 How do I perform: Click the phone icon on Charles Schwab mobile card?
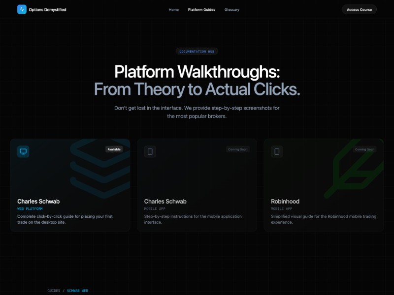pos(150,151)
